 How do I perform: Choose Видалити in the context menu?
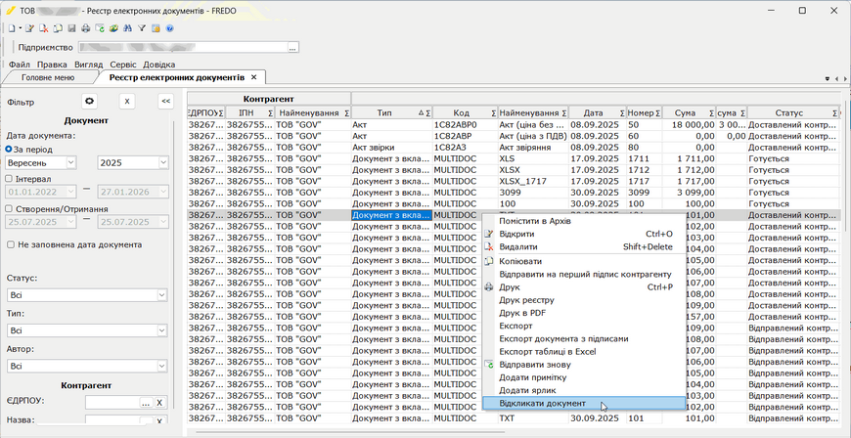pyautogui.click(x=584, y=247)
